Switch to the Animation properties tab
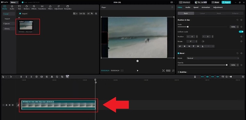This screenshot has width=246, height=120. tap(206, 7)
